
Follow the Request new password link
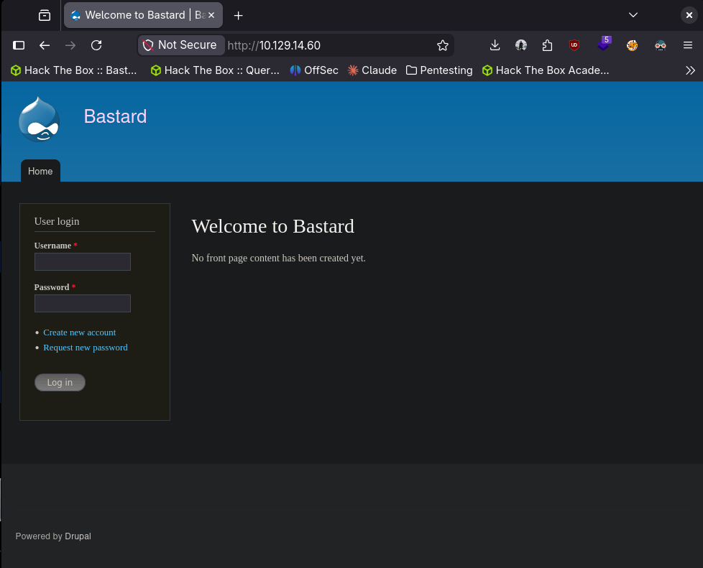coord(86,348)
